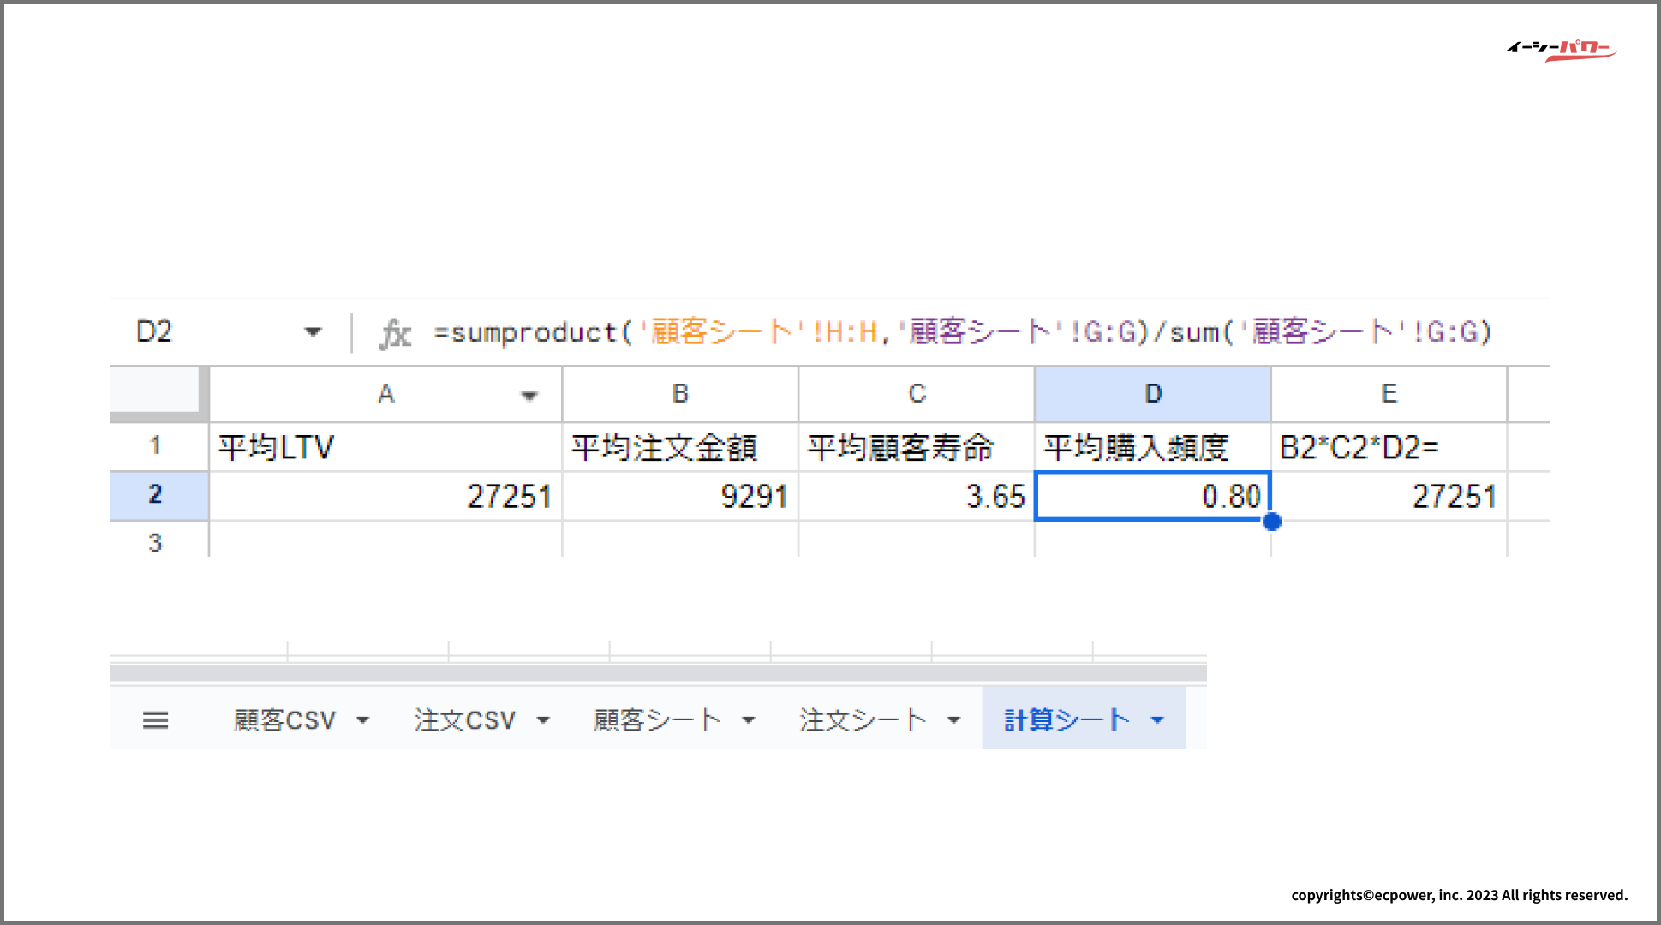Open the name box dropdown arrow
Image resolution: width=1661 pixels, height=925 pixels.
(x=313, y=331)
